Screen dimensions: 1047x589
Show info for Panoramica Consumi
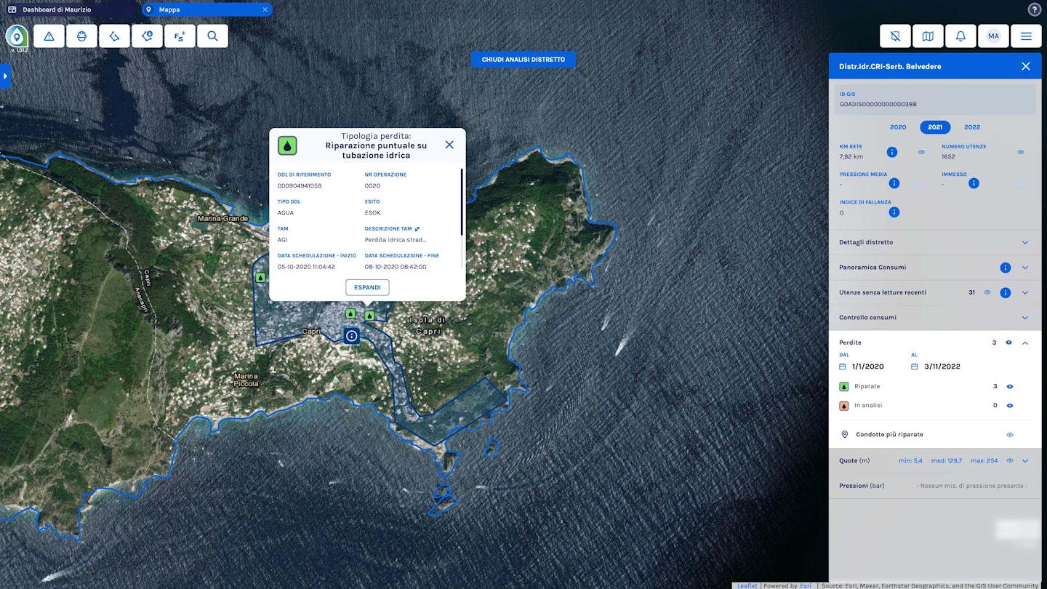(x=1006, y=268)
